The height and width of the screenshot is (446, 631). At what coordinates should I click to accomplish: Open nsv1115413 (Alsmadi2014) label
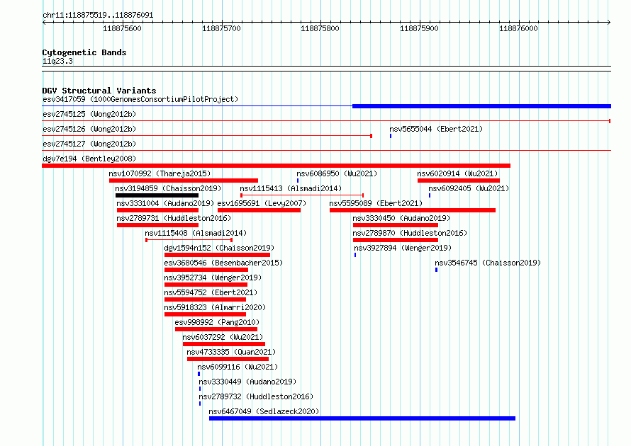[x=291, y=188]
